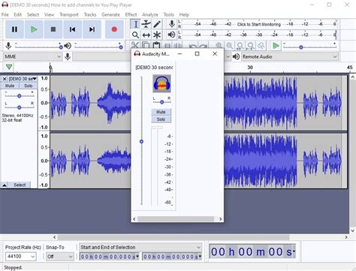356x271 pixels.
Task: Click the Mixer Board pan slider knob
Action: pos(161,102)
